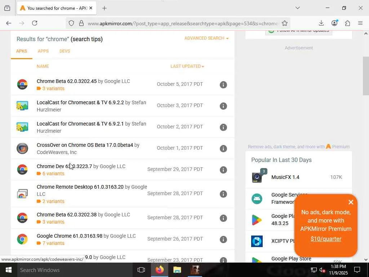369x277 pixels.
Task: Click Google Services Framework app icon
Action: [257, 199]
